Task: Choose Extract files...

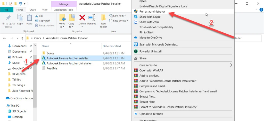Action: point(183,97)
